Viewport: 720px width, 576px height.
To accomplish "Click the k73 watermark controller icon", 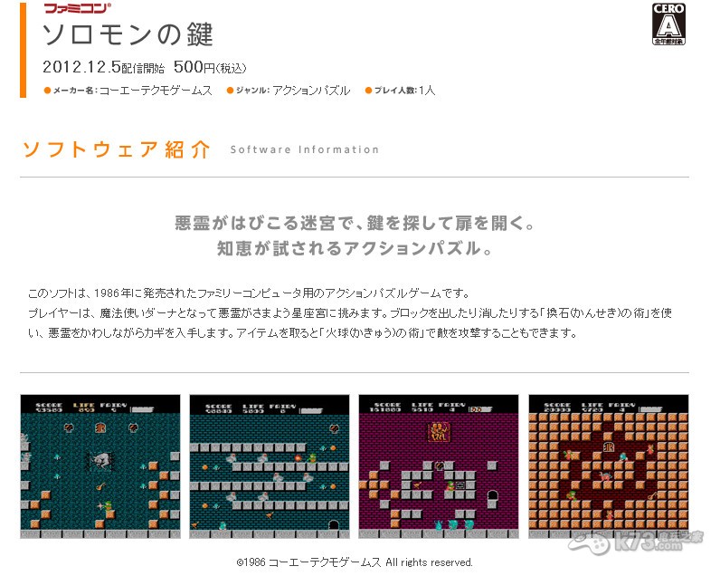I will 589,544.
